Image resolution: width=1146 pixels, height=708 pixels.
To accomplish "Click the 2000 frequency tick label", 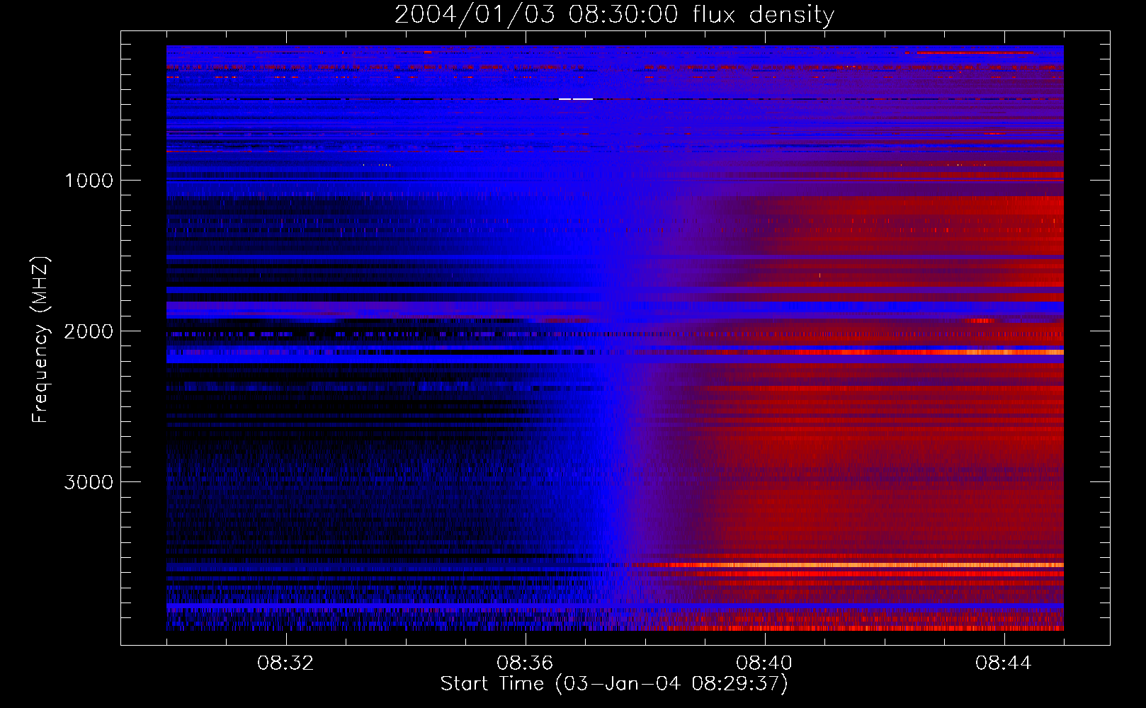I will 89,331.
